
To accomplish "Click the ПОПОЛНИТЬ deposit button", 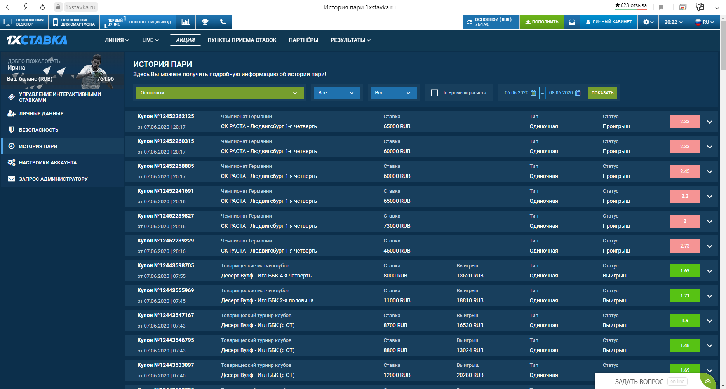I will (541, 22).
